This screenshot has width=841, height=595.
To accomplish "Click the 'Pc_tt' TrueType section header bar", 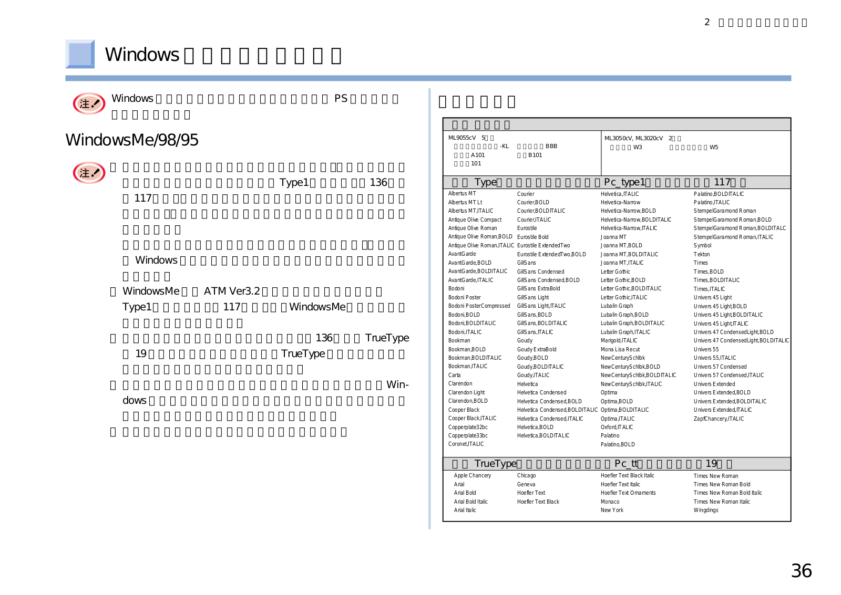I will [617, 464].
